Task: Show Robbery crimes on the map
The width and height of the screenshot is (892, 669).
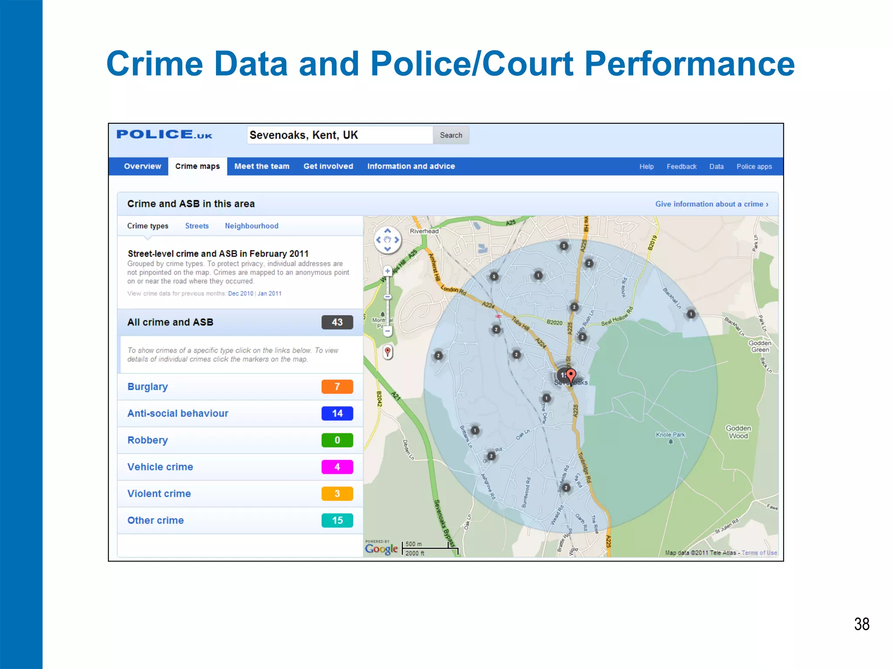Action: click(x=147, y=440)
